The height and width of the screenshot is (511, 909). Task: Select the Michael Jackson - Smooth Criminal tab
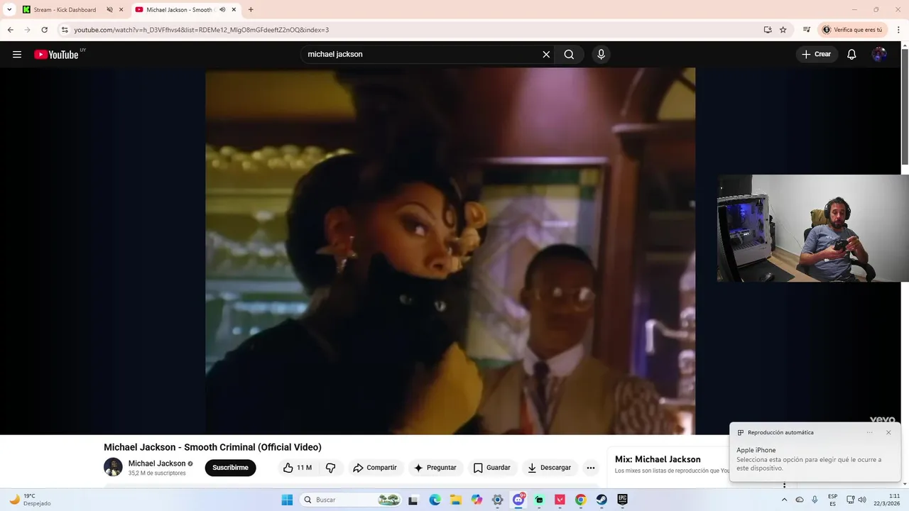coord(179,10)
